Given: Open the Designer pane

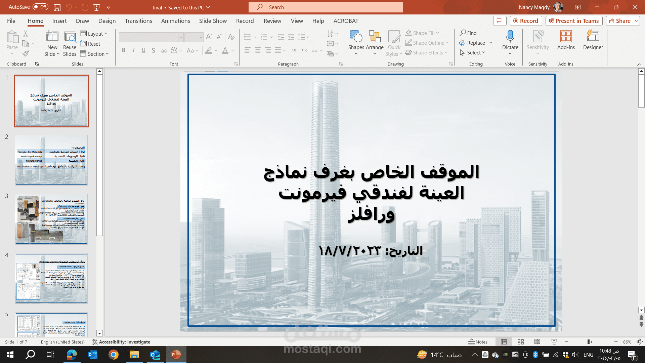Looking at the screenshot, I should 593,40.
